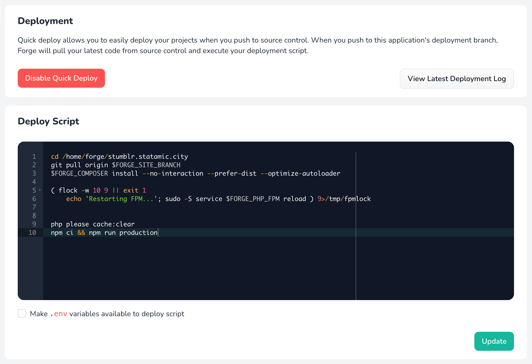Viewport: 532px width, 364px height.
Task: Click the red .env label text
Action: pos(59,314)
